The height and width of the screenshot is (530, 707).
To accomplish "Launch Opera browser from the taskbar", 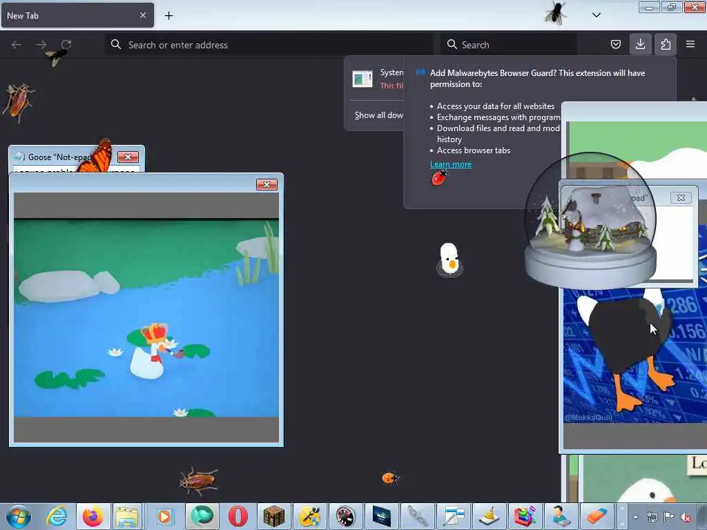I will (x=238, y=516).
